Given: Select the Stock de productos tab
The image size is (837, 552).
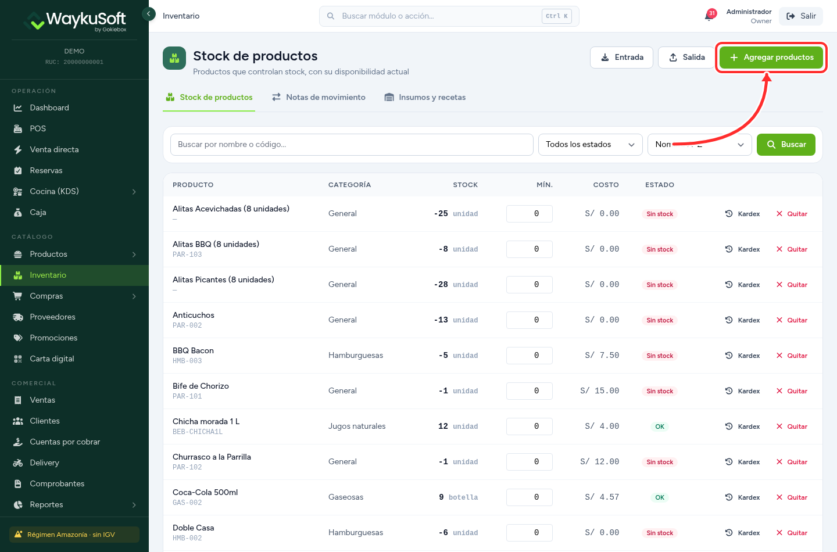Looking at the screenshot, I should point(209,97).
